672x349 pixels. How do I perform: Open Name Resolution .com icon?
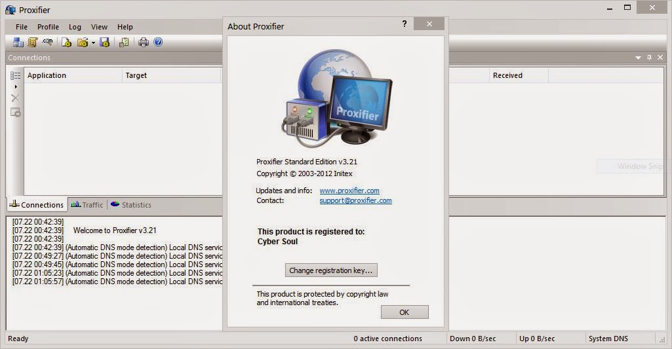(47, 42)
